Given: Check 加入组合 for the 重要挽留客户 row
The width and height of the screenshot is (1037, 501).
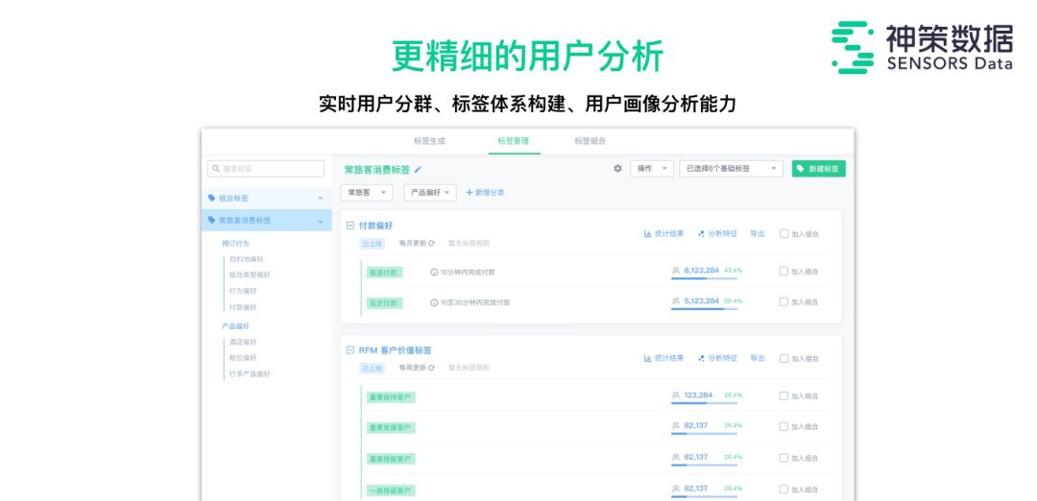Looking at the screenshot, I should pyautogui.click(x=784, y=458).
